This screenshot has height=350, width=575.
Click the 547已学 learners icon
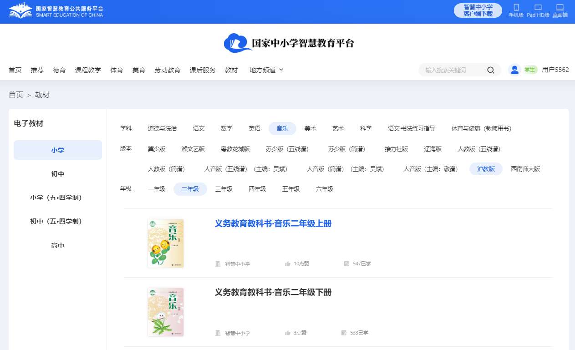346,264
